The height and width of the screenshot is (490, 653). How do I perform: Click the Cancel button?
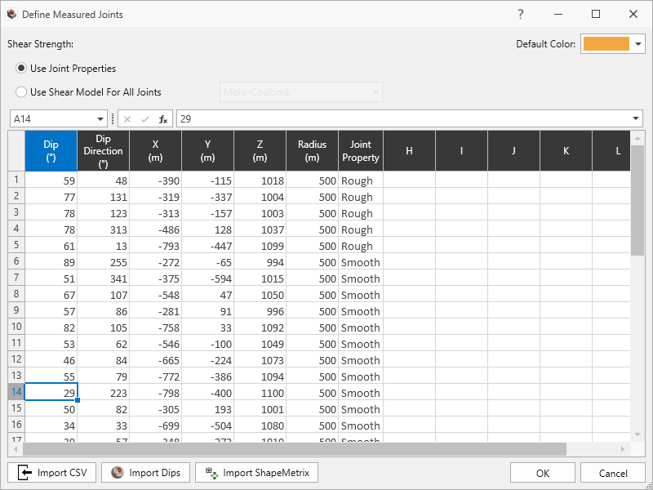pos(613,473)
